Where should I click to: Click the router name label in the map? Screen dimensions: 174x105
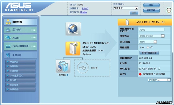(96, 43)
